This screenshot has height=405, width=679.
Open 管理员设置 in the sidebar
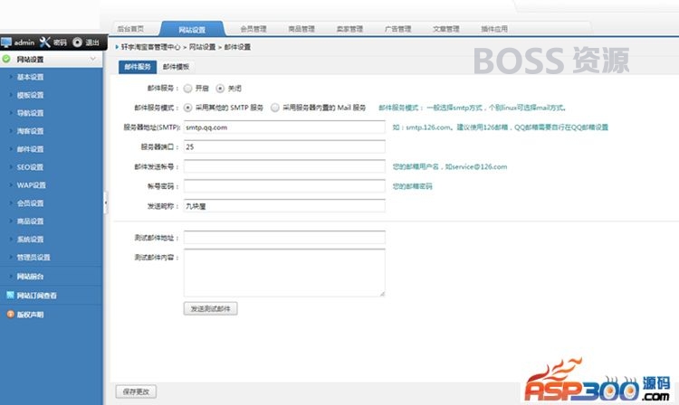[x=33, y=257]
